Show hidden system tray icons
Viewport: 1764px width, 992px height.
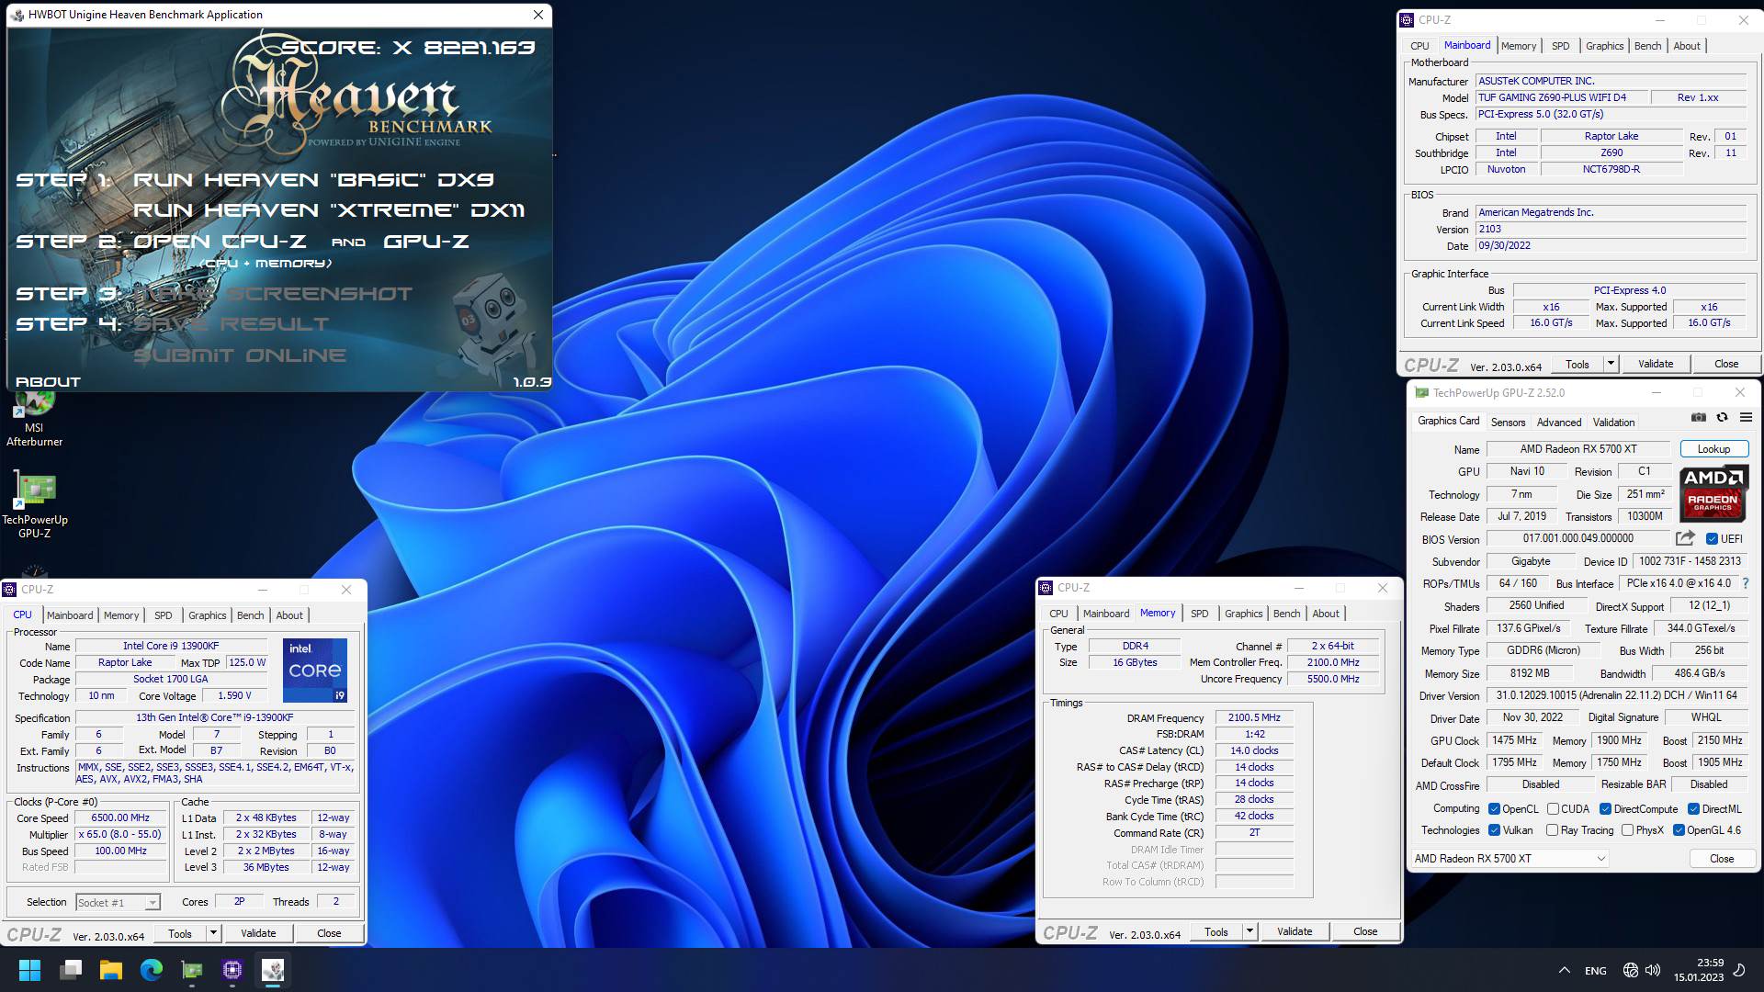point(1564,970)
